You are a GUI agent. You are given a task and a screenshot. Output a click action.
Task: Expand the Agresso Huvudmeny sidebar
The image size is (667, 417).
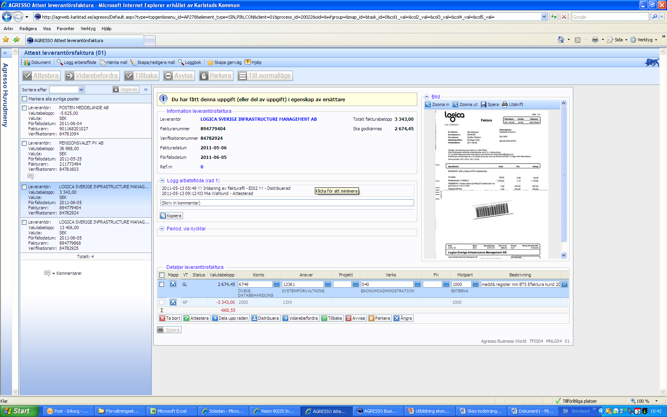pos(5,53)
